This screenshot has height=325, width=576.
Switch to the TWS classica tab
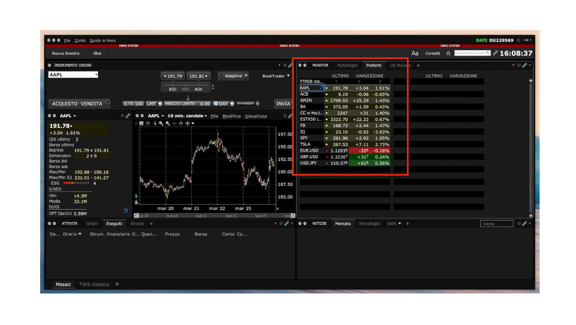pyautogui.click(x=94, y=284)
